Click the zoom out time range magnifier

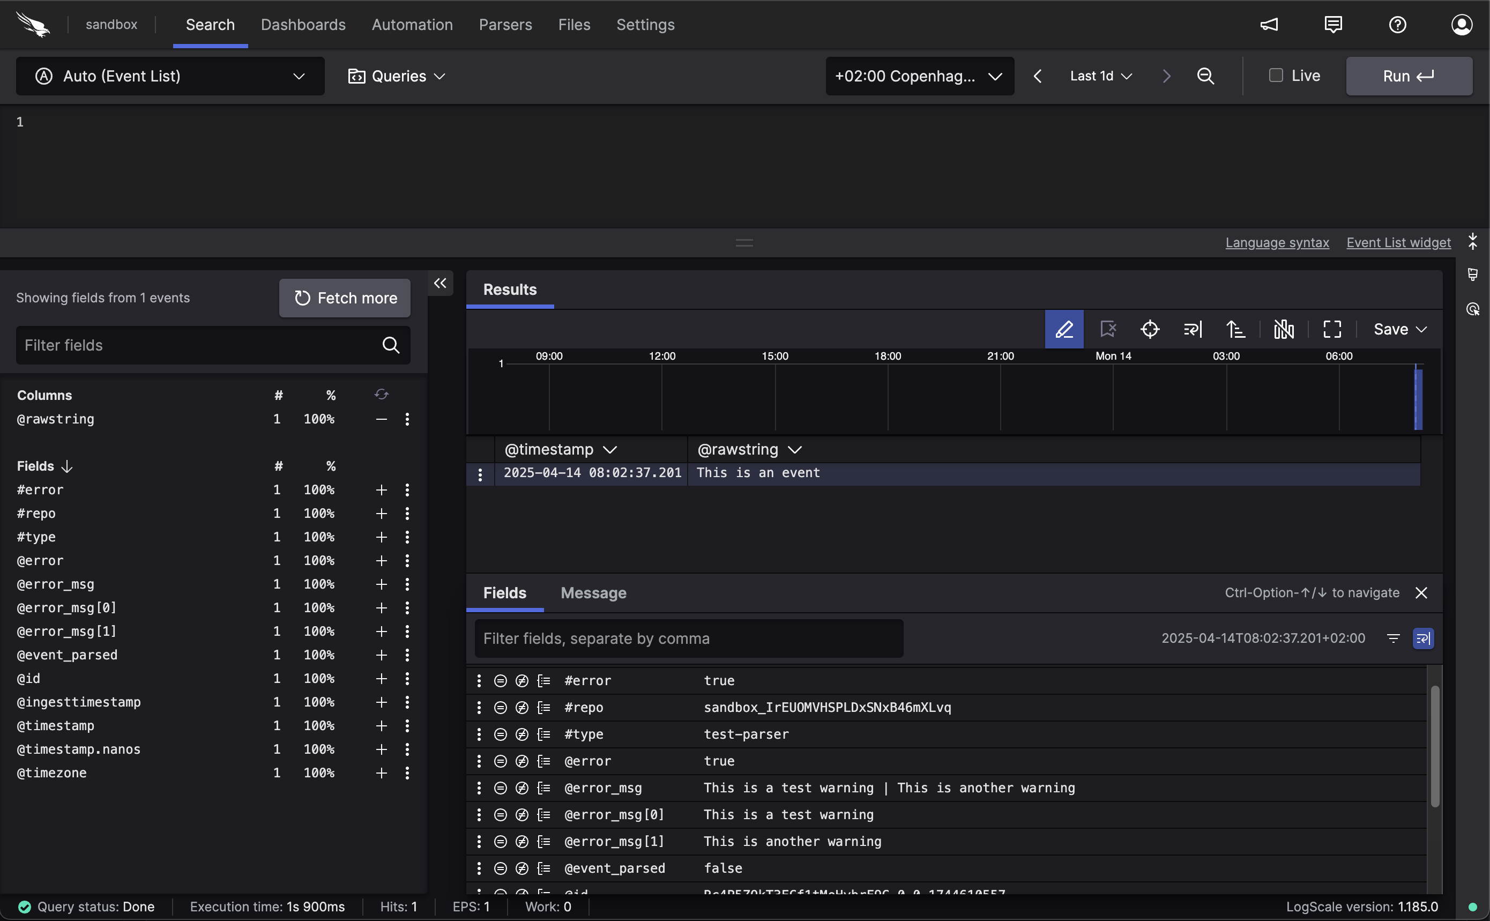click(x=1205, y=76)
